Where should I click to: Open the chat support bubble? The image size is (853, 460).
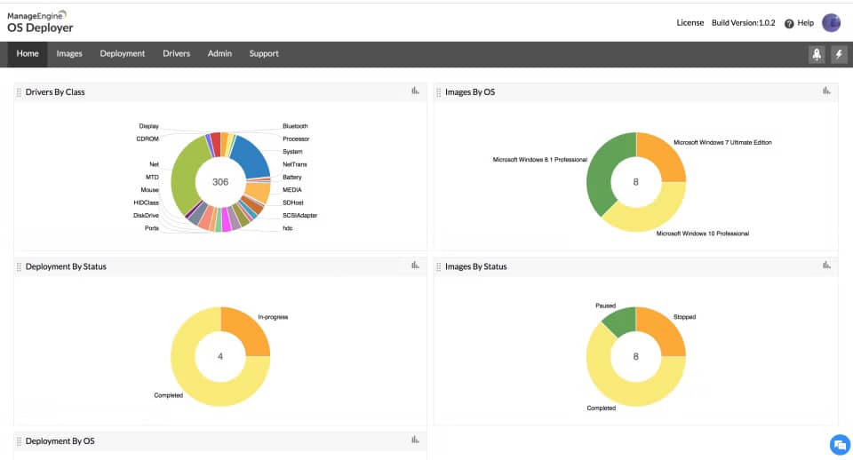click(840, 445)
